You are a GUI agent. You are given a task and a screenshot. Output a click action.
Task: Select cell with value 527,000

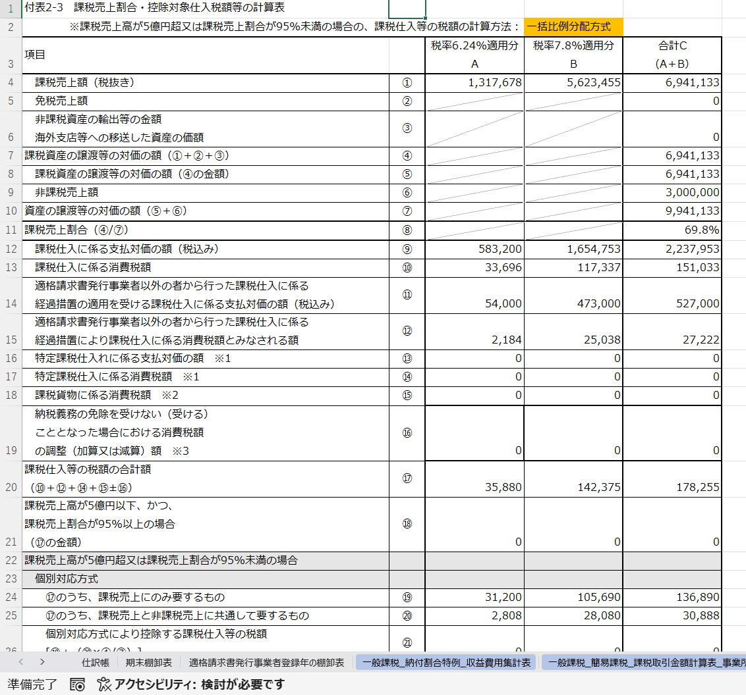(x=672, y=296)
